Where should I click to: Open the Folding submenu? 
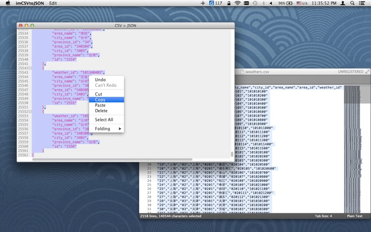(x=107, y=129)
